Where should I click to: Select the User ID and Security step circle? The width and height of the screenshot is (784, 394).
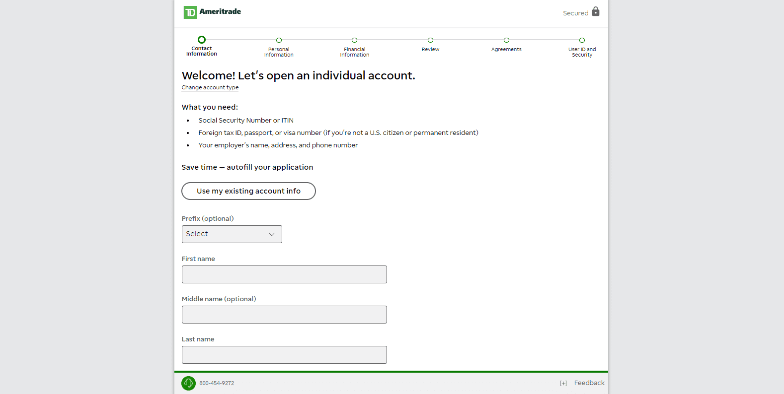(582, 40)
